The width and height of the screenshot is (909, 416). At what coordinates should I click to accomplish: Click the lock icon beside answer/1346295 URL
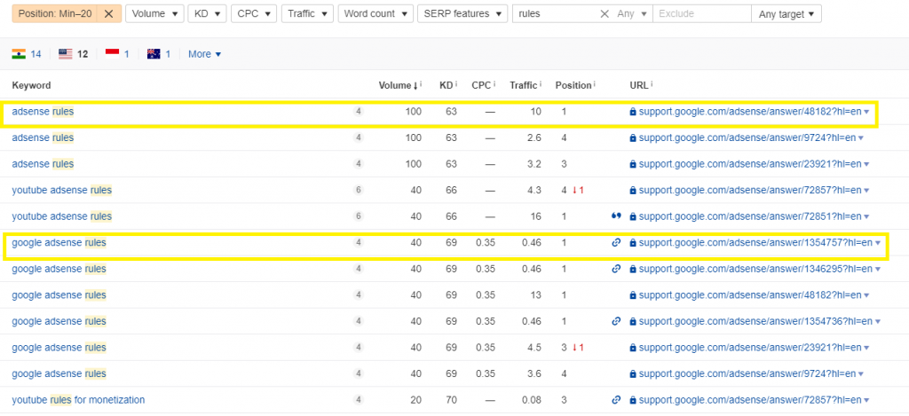633,269
